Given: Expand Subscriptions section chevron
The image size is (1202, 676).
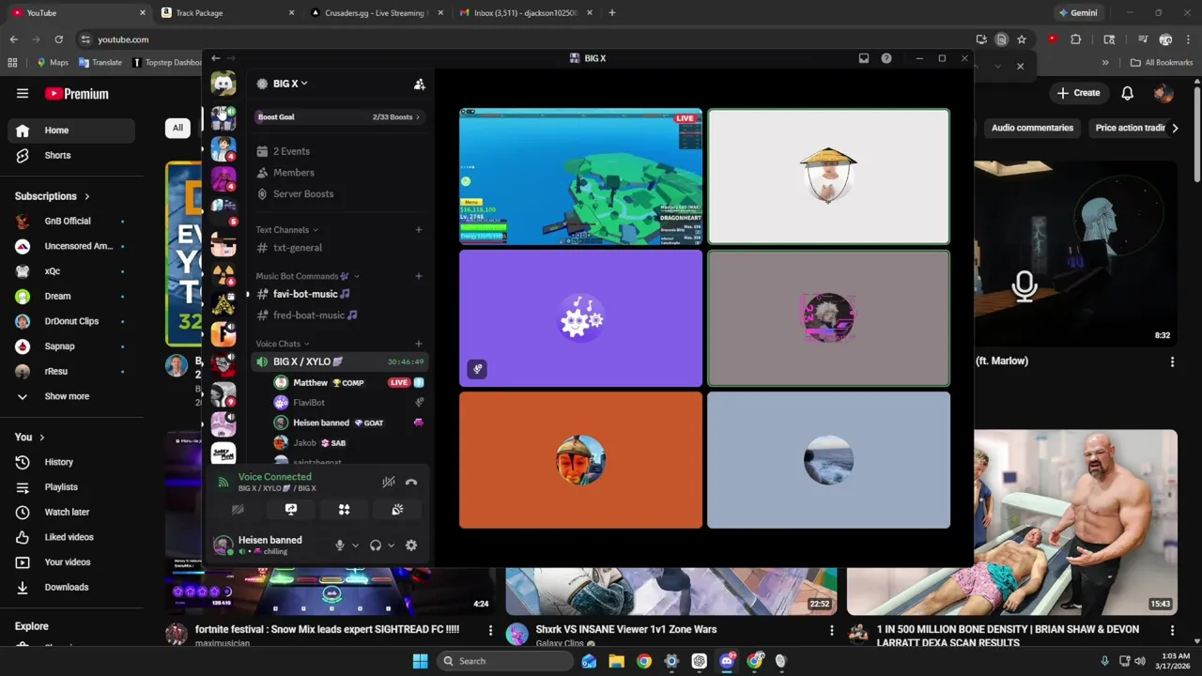Looking at the screenshot, I should (x=86, y=196).
